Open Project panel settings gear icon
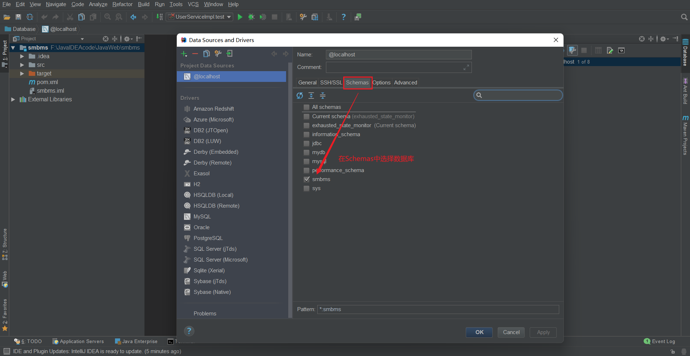This screenshot has height=356, width=690. 128,39
